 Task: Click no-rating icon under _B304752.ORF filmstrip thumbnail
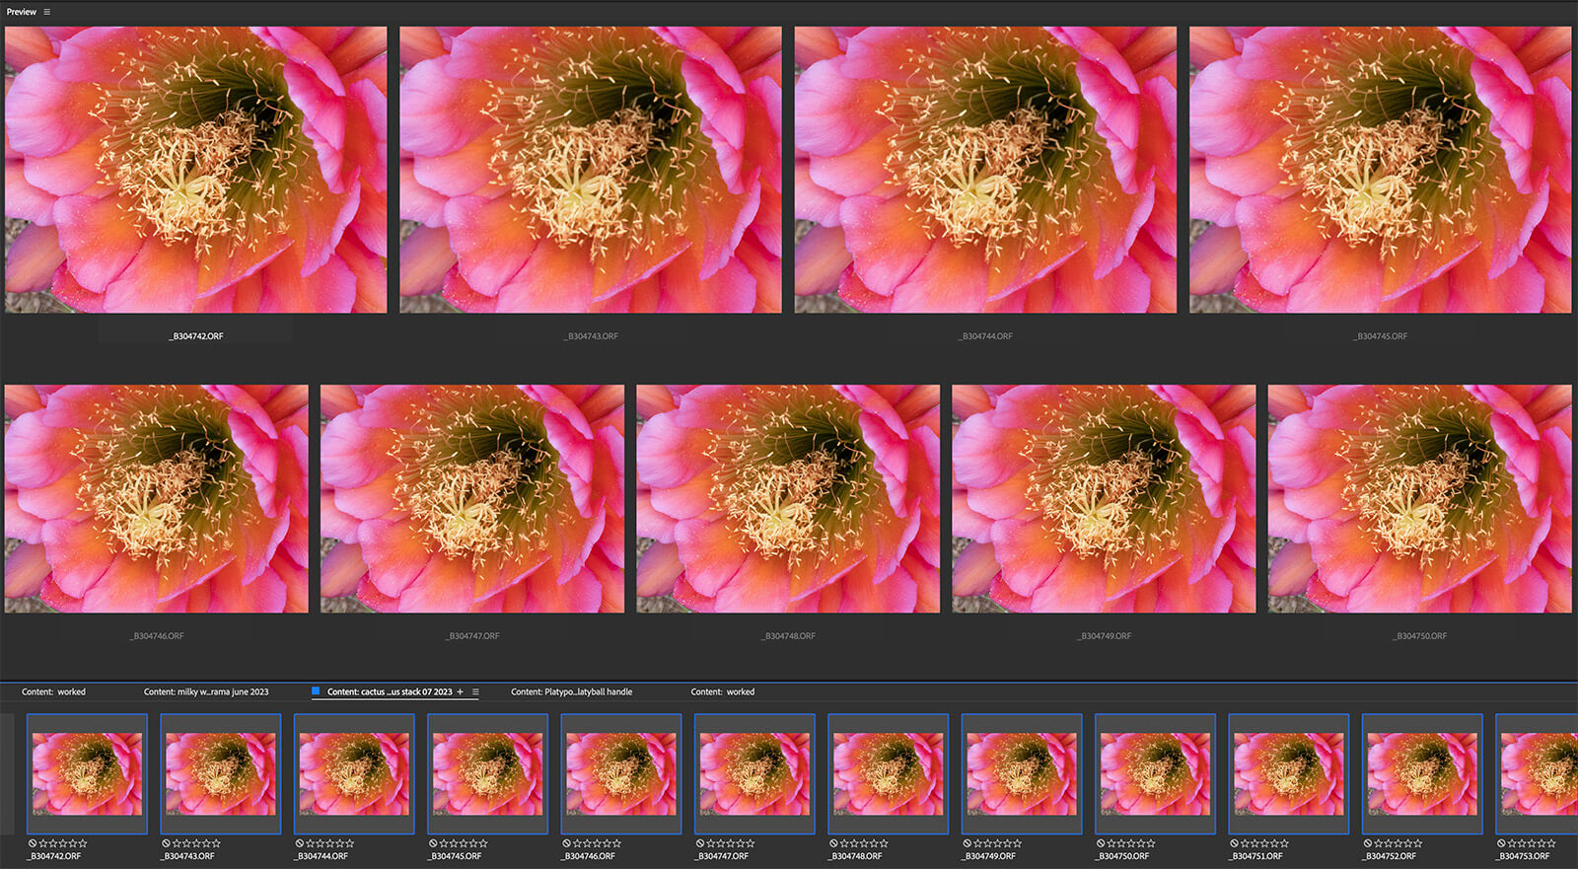(x=1368, y=843)
